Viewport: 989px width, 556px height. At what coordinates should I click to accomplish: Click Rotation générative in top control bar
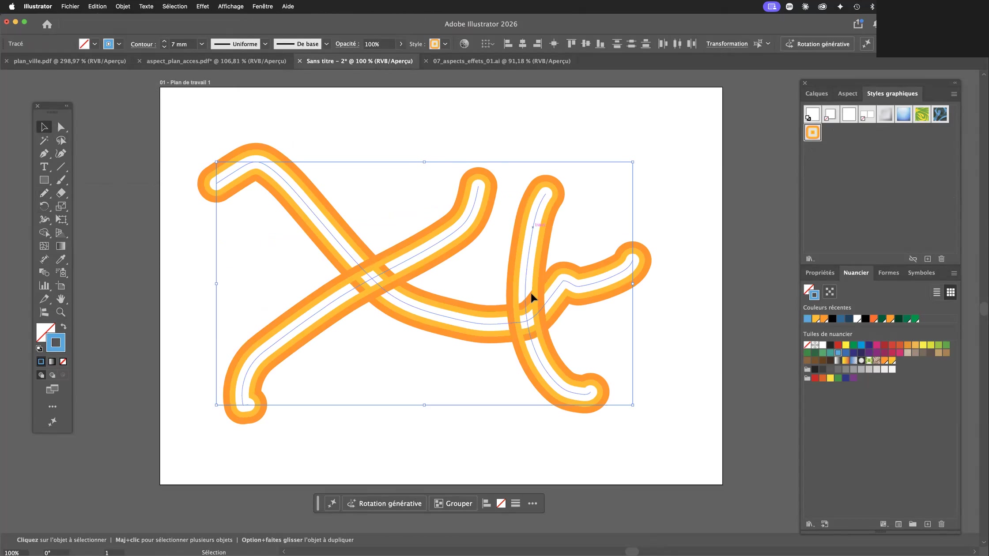point(818,44)
